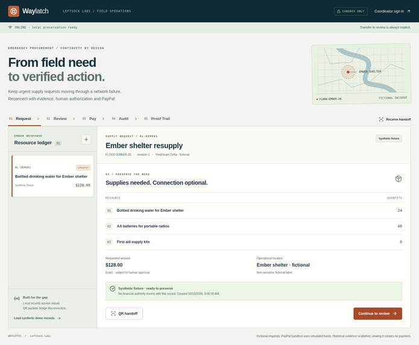Click the arrow after Load synthetic demo records
Image resolution: width=419 pixels, height=345 pixels.
(59, 318)
